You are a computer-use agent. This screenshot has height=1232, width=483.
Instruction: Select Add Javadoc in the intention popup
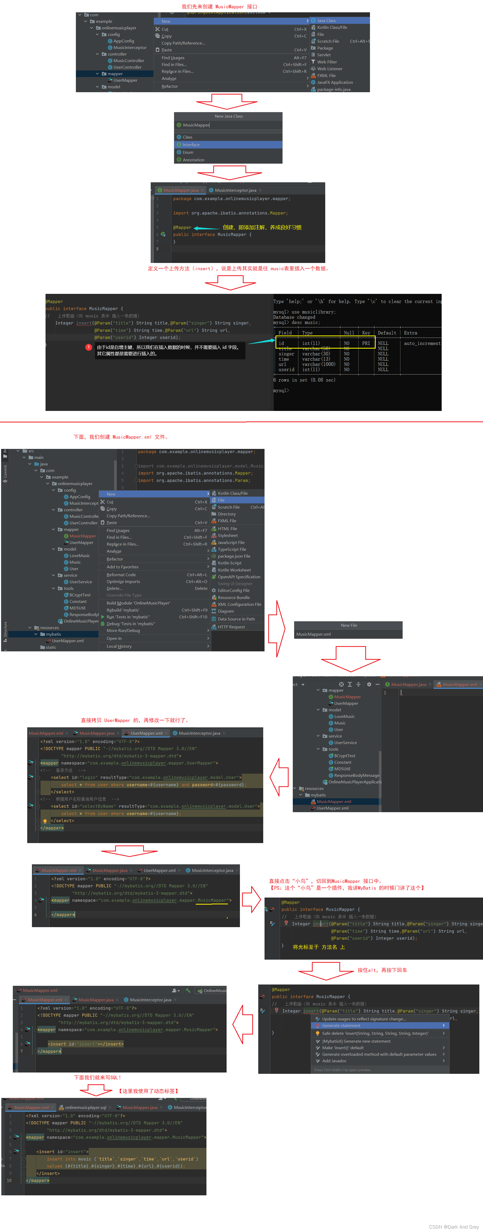pos(380,1061)
